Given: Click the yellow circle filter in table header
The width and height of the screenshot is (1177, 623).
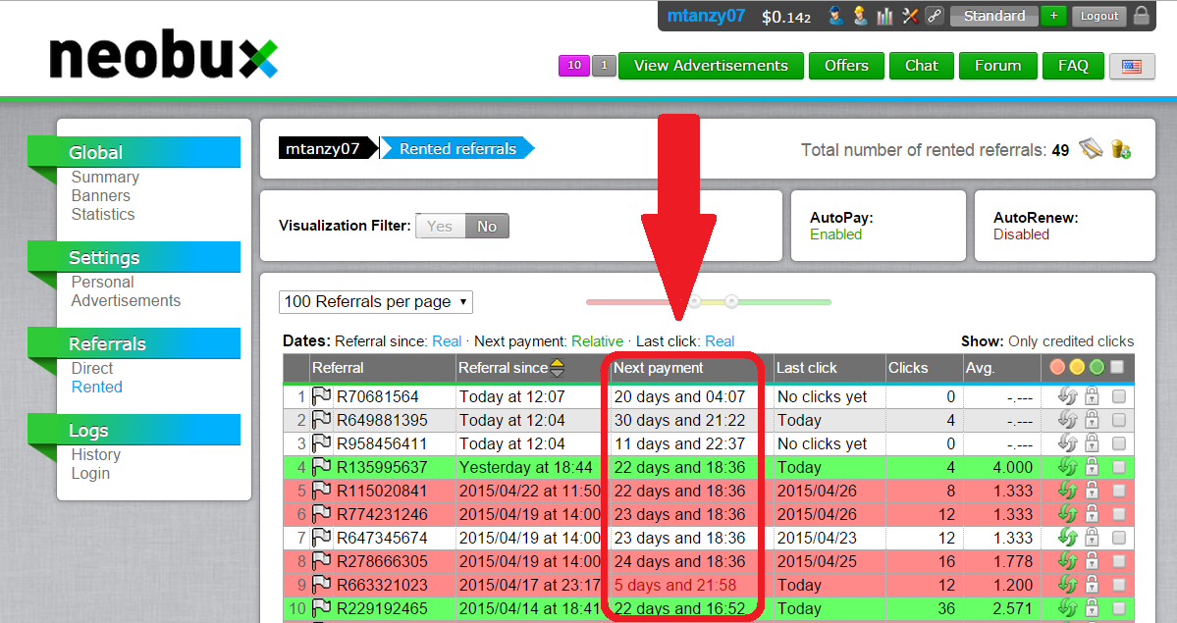Looking at the screenshot, I should click(1077, 367).
